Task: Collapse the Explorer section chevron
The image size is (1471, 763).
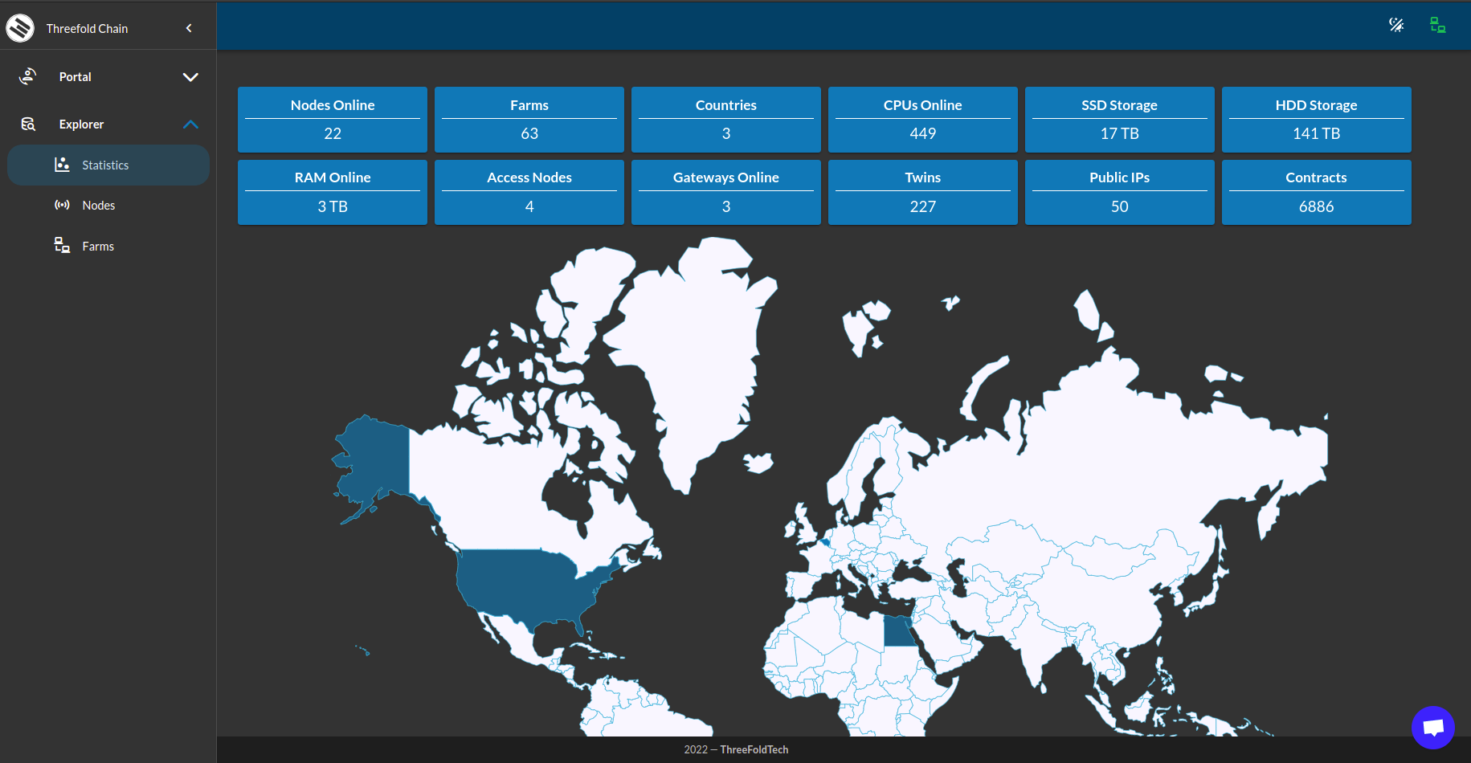Action: (x=190, y=124)
